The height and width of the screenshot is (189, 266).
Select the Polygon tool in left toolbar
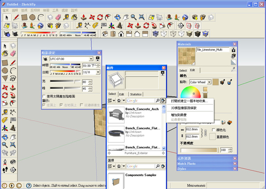tap(5, 78)
